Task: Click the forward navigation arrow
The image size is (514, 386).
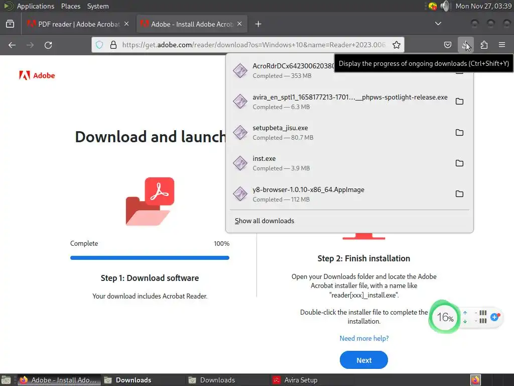Action: (30, 45)
